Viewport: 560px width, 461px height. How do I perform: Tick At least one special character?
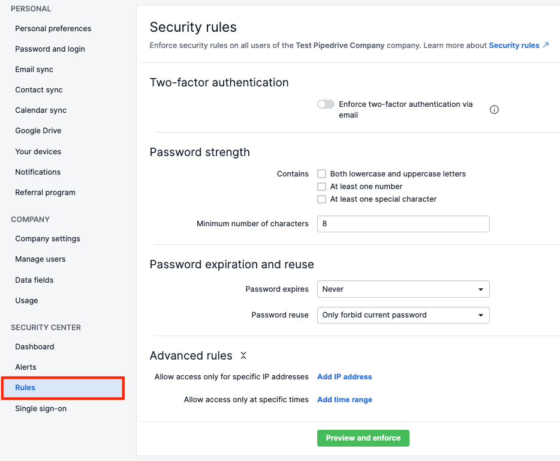[322, 199]
